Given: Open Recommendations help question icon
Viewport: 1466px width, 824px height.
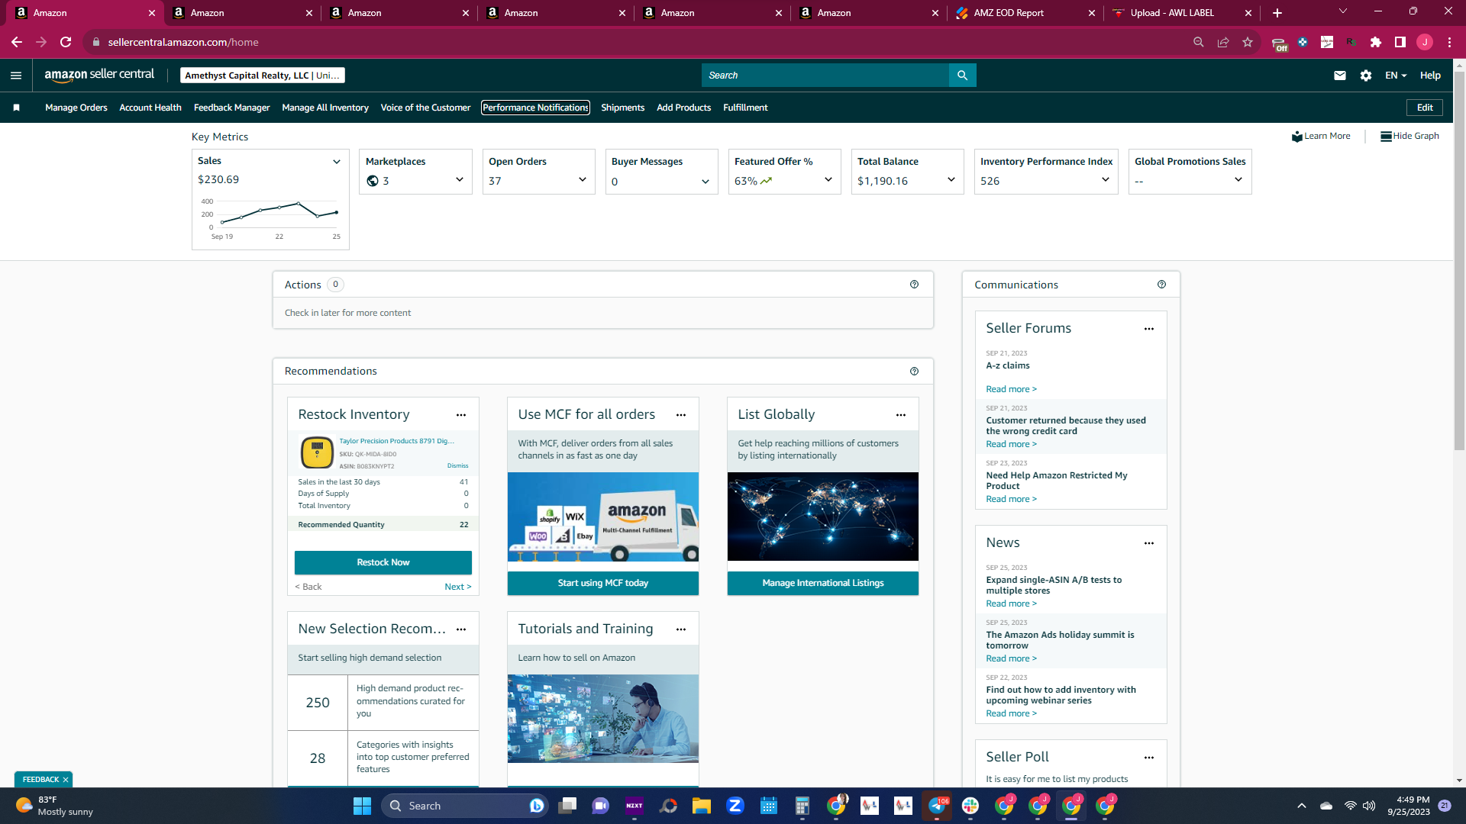Looking at the screenshot, I should tap(914, 372).
